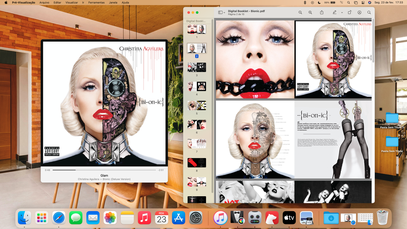The width and height of the screenshot is (407, 229).
Task: Open Permute robot icon in the Dock
Action: point(255,218)
